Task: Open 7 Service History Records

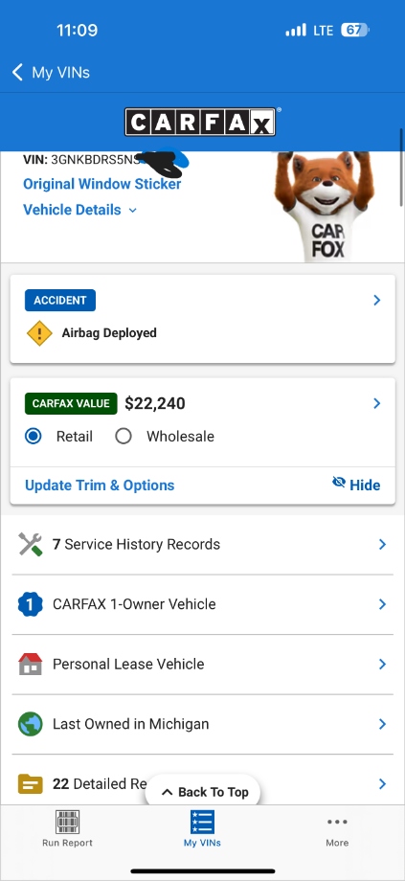Action: [x=202, y=545]
